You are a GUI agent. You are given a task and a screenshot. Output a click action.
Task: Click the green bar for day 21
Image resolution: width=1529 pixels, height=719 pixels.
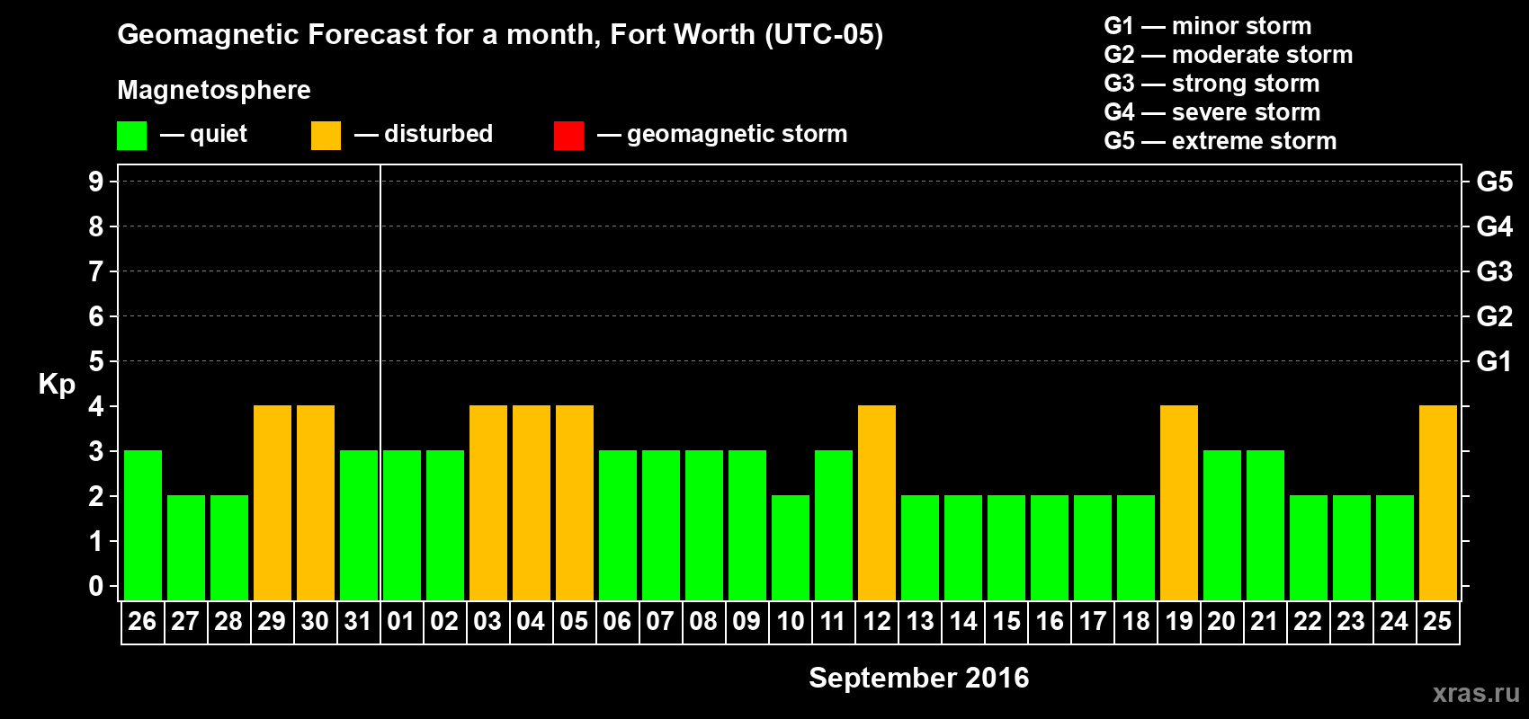[1265, 525]
